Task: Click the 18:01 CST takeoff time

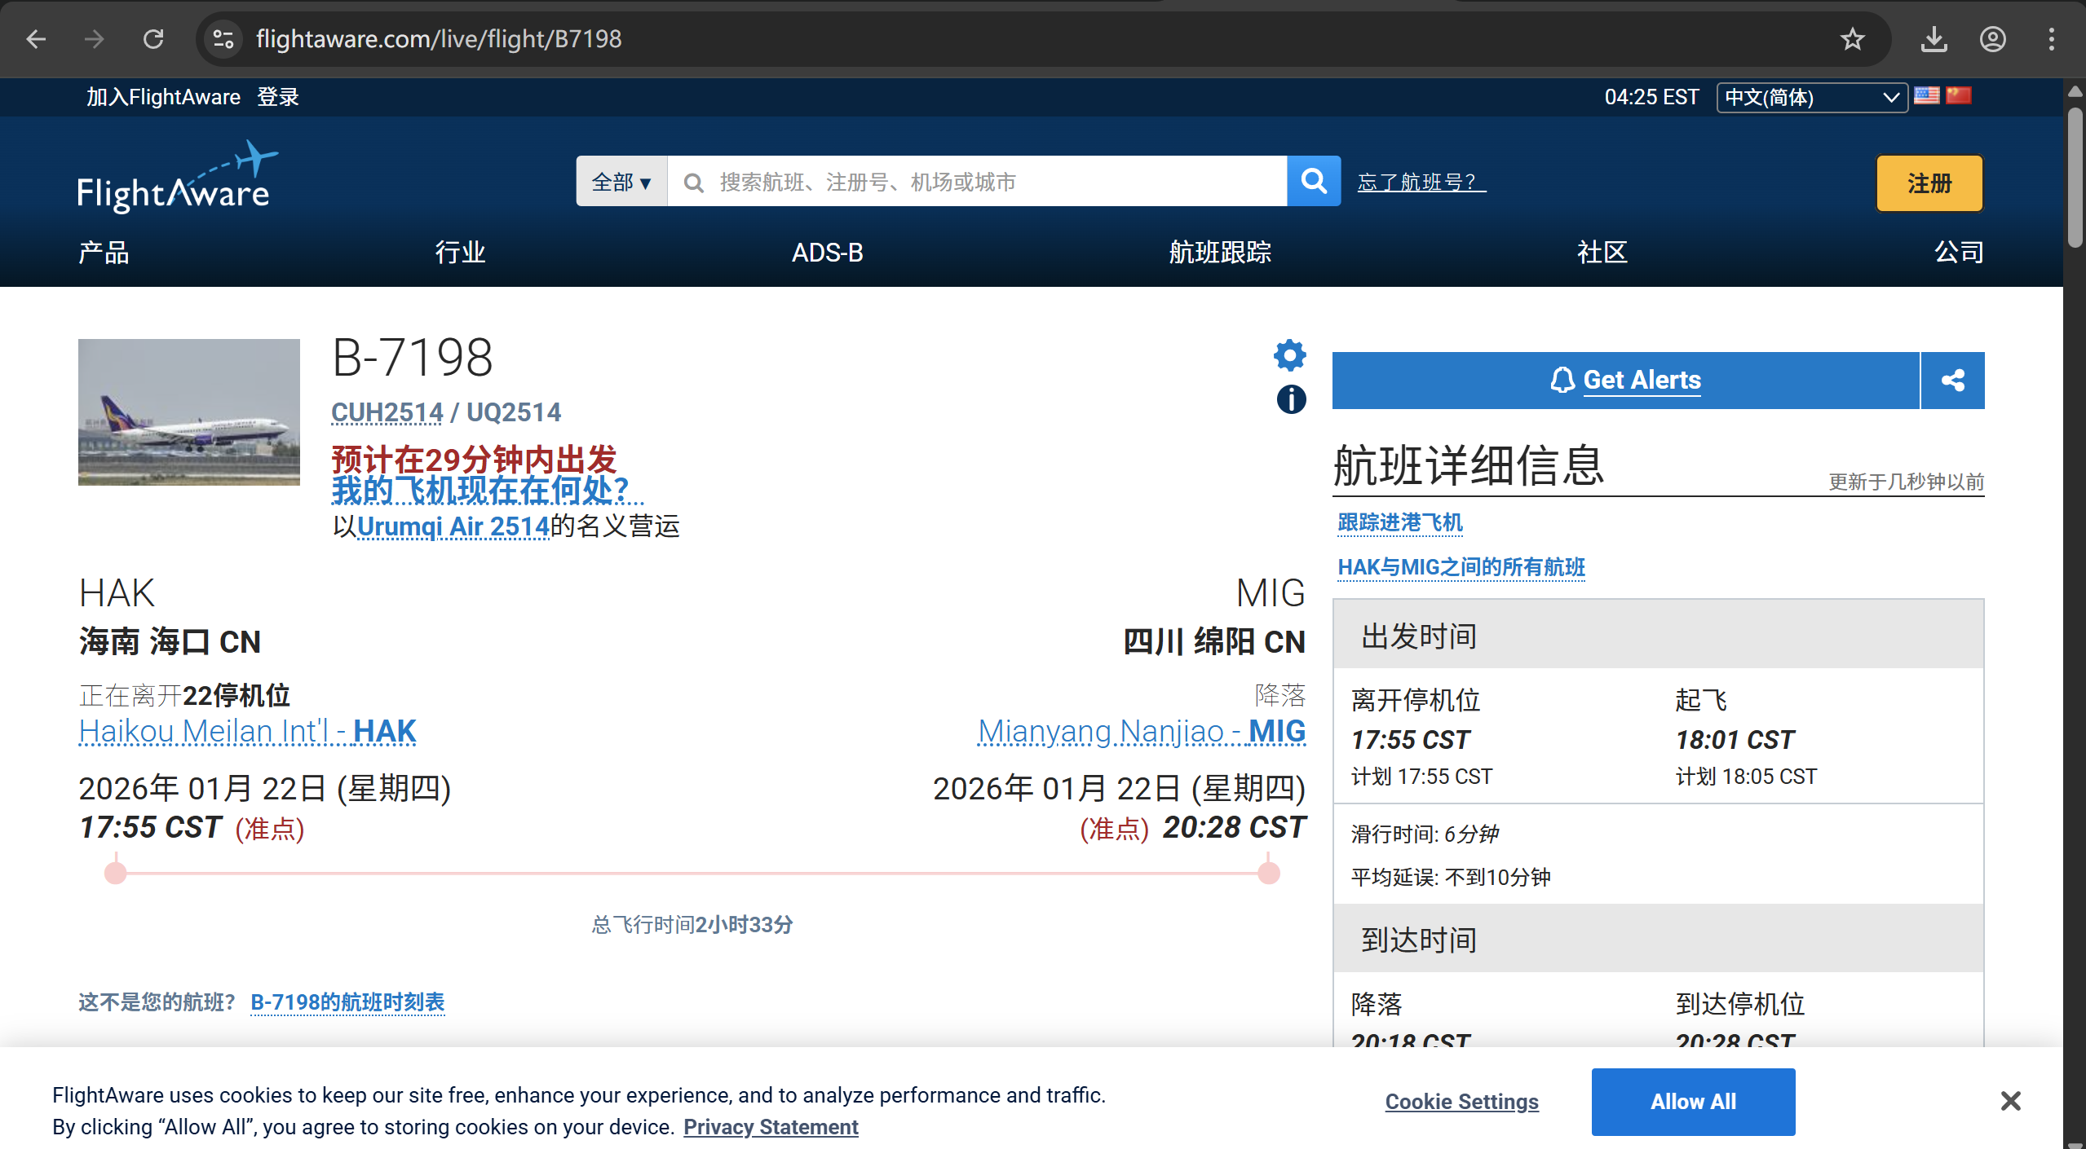Action: point(1735,739)
